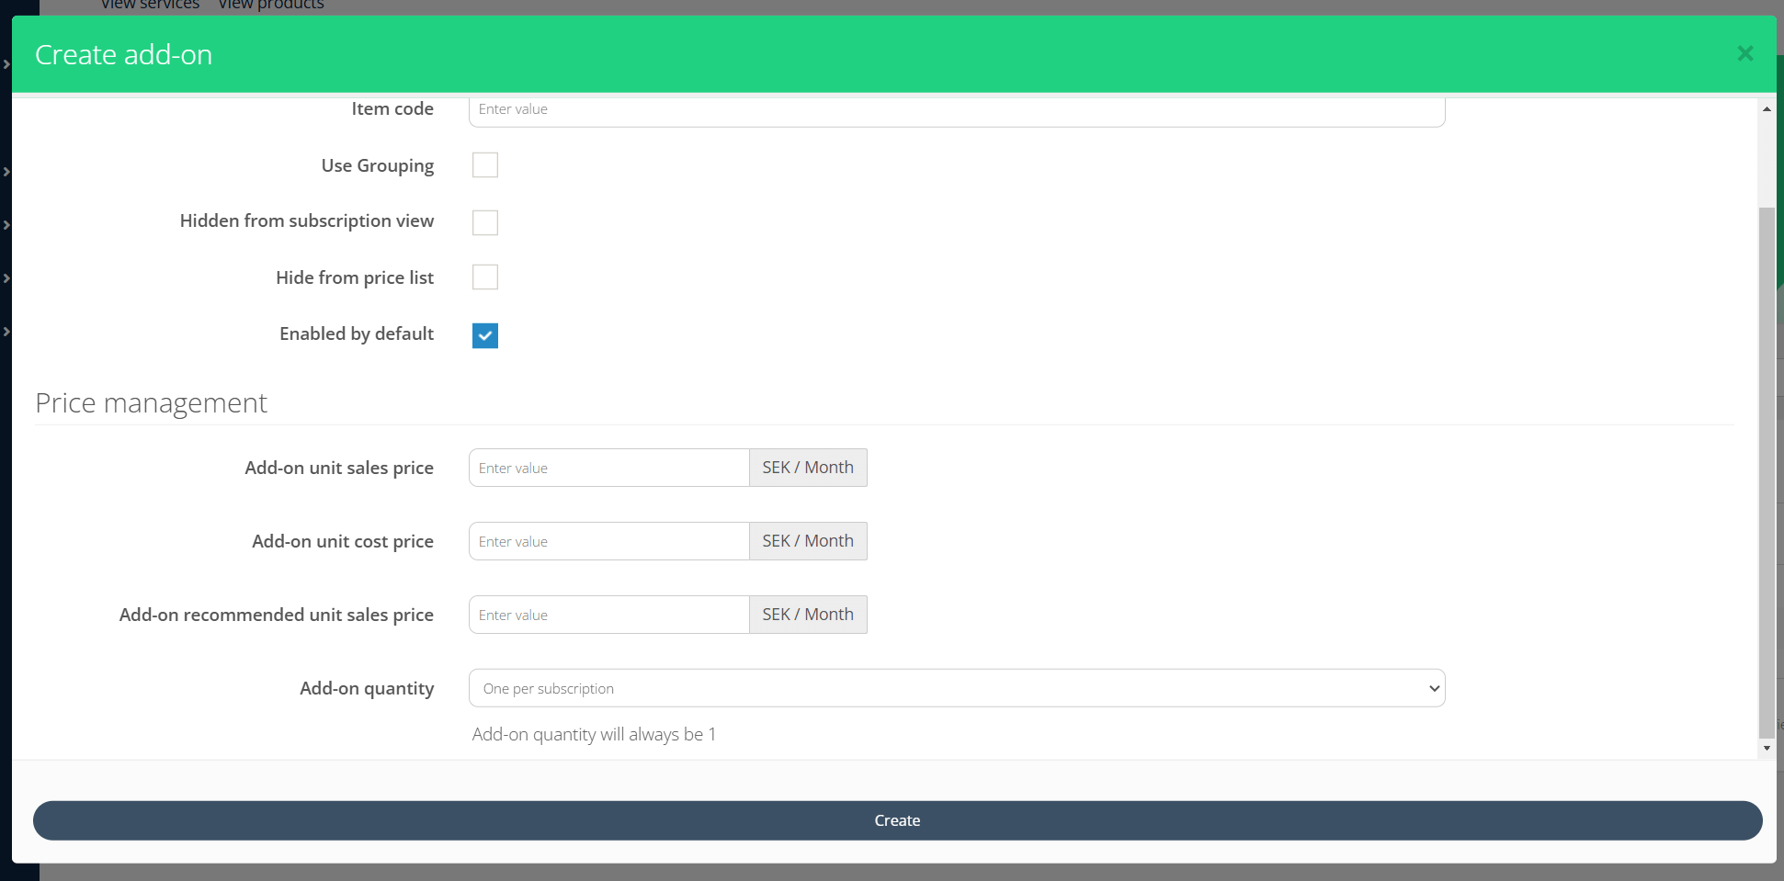Click 'Add-on quantity will always be 1' text
Screen dimensions: 1784x881
tap(594, 734)
